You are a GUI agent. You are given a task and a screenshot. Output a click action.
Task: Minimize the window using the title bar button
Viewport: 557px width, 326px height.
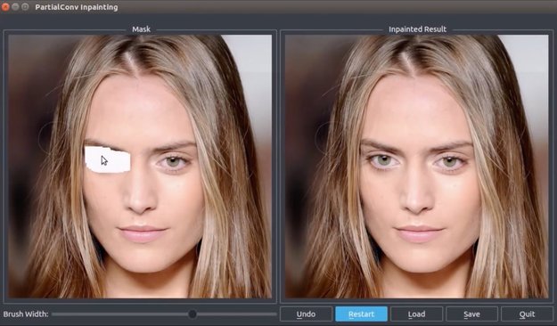[15, 7]
